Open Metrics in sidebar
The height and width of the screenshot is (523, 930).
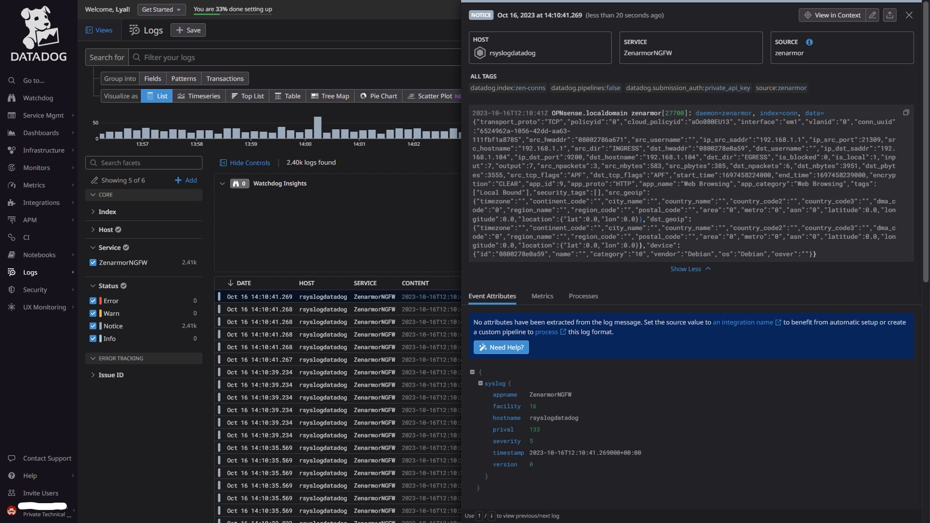34,185
